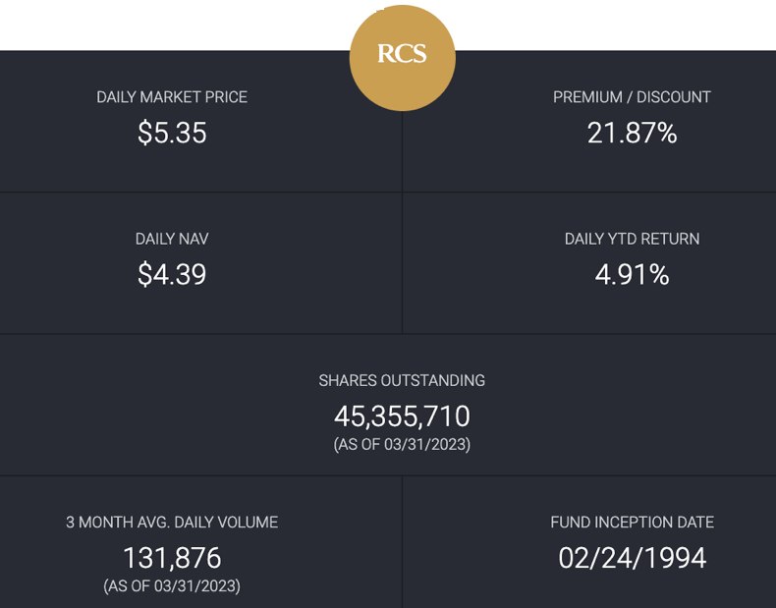Screen dimensions: 776x608
Task: Click the $4.39 NAV value
Action: click(172, 274)
